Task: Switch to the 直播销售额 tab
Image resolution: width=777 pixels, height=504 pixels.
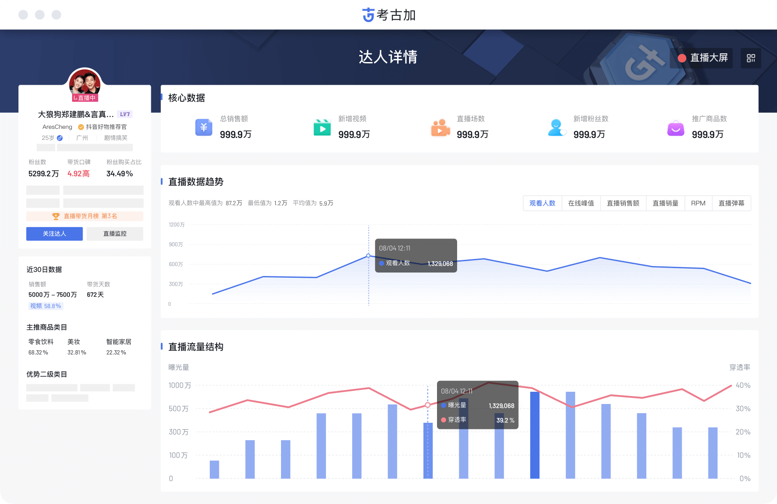Action: tap(623, 203)
